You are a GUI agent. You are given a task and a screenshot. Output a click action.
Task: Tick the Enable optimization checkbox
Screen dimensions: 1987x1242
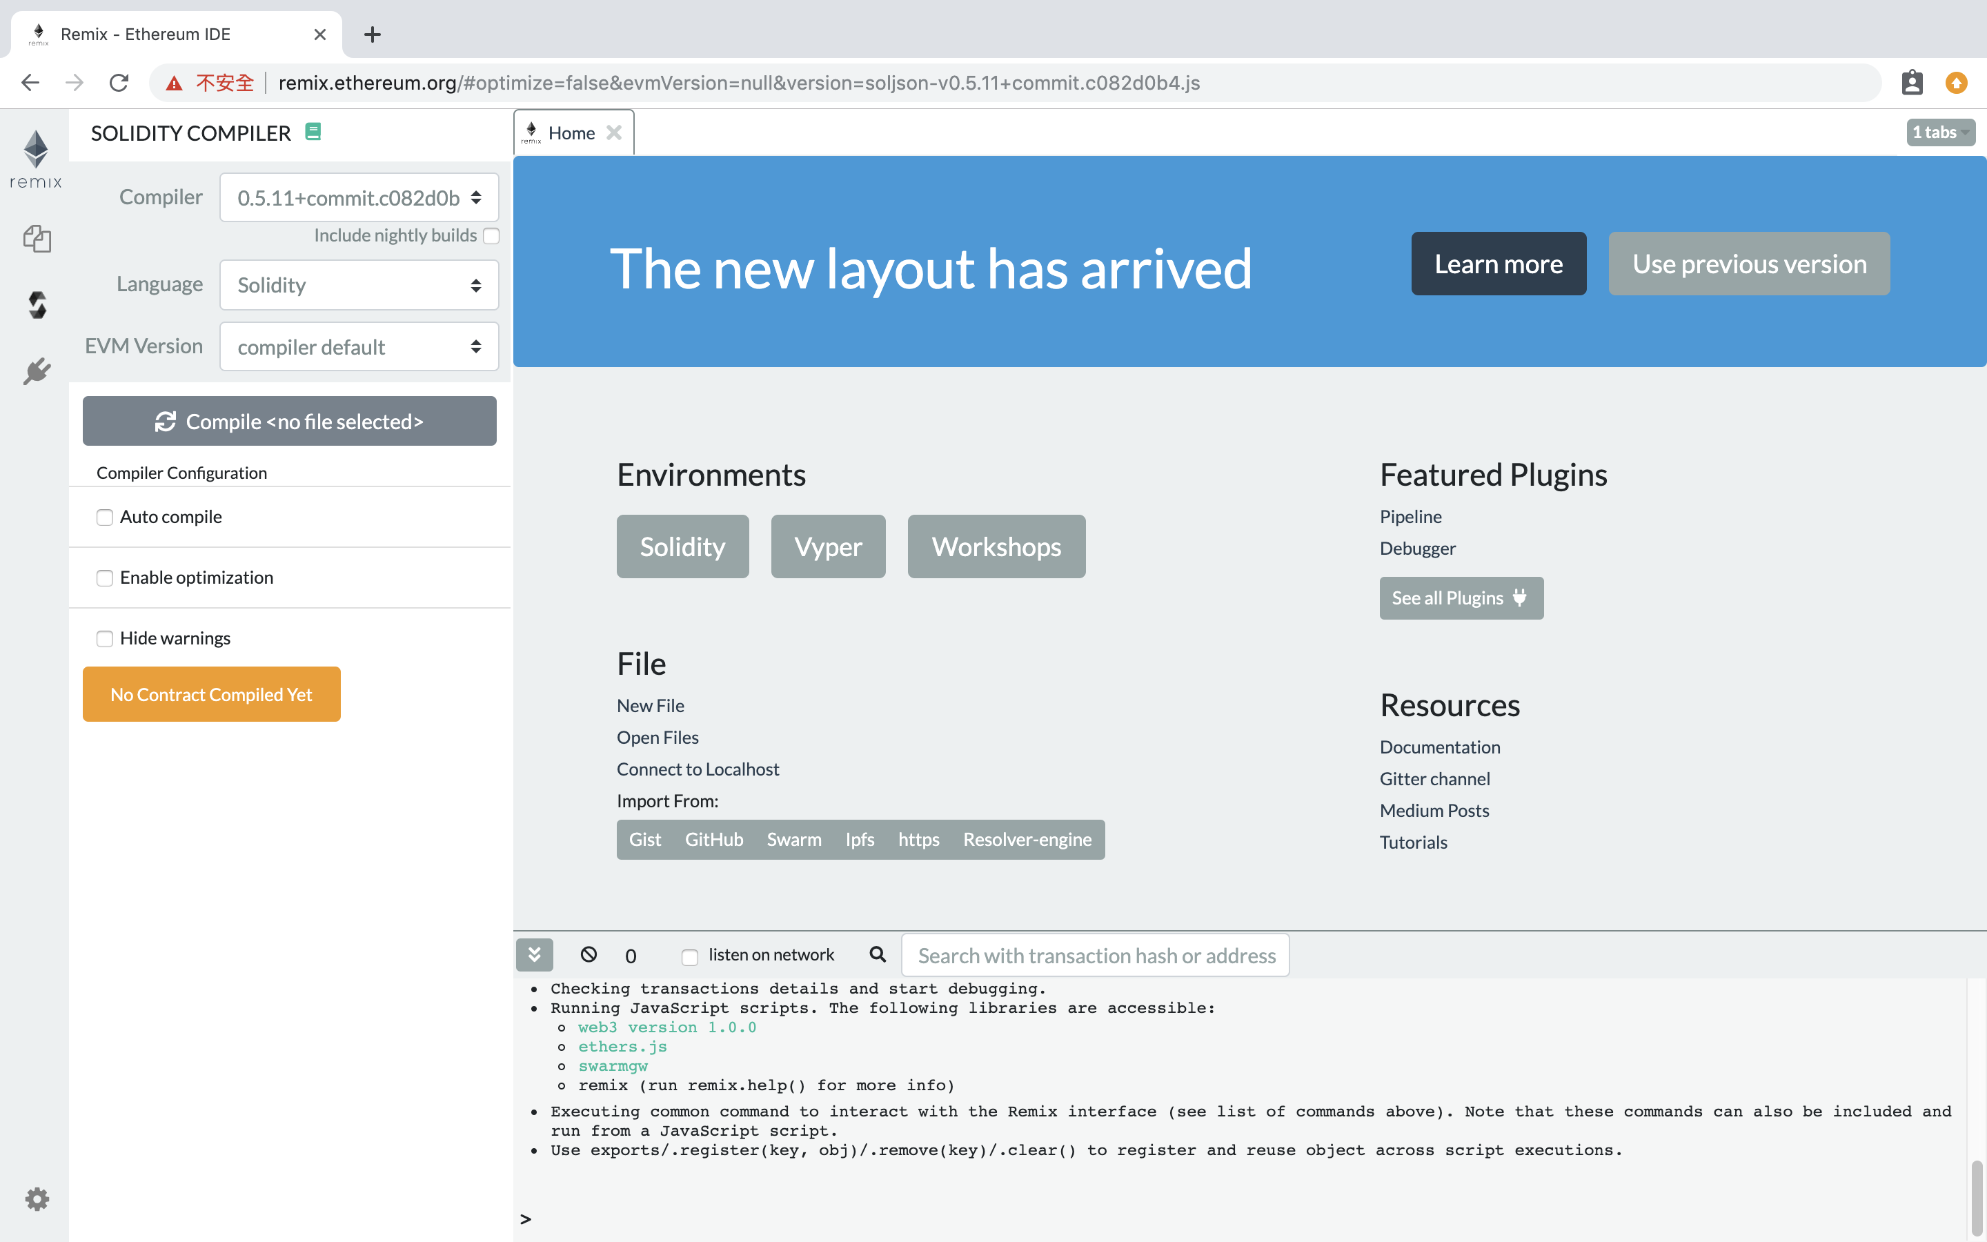coord(104,578)
